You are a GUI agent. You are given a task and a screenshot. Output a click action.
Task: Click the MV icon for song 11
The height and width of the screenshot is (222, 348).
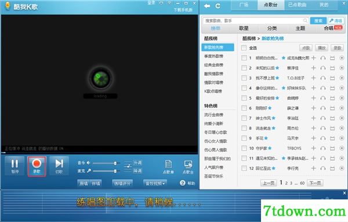(x=332, y=158)
